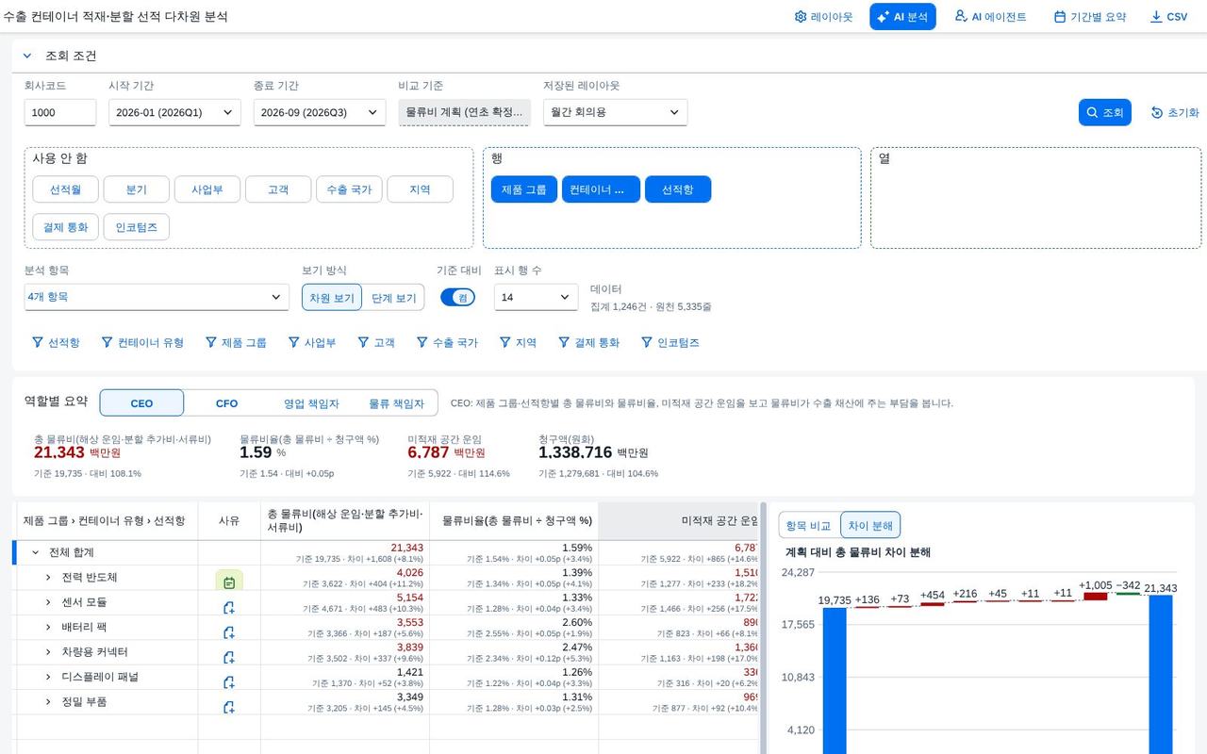Open the 저장된 레이아웃 dropdown
This screenshot has width=1207, height=754.
[x=616, y=112]
